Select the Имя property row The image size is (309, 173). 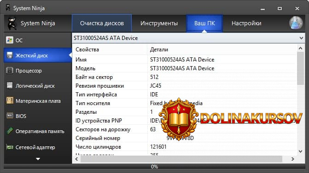click(185, 60)
